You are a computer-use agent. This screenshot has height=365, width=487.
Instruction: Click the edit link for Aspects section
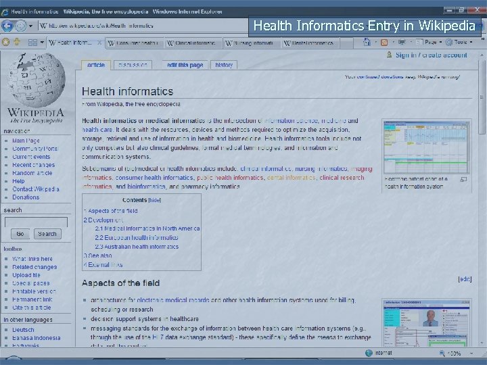tap(465, 279)
